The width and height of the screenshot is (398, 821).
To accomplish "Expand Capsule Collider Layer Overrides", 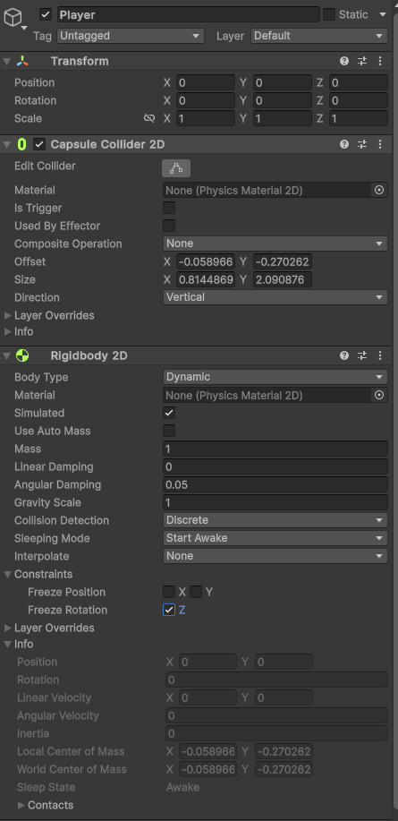I will tap(7, 315).
